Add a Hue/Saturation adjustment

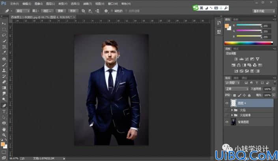click(x=233, y=65)
